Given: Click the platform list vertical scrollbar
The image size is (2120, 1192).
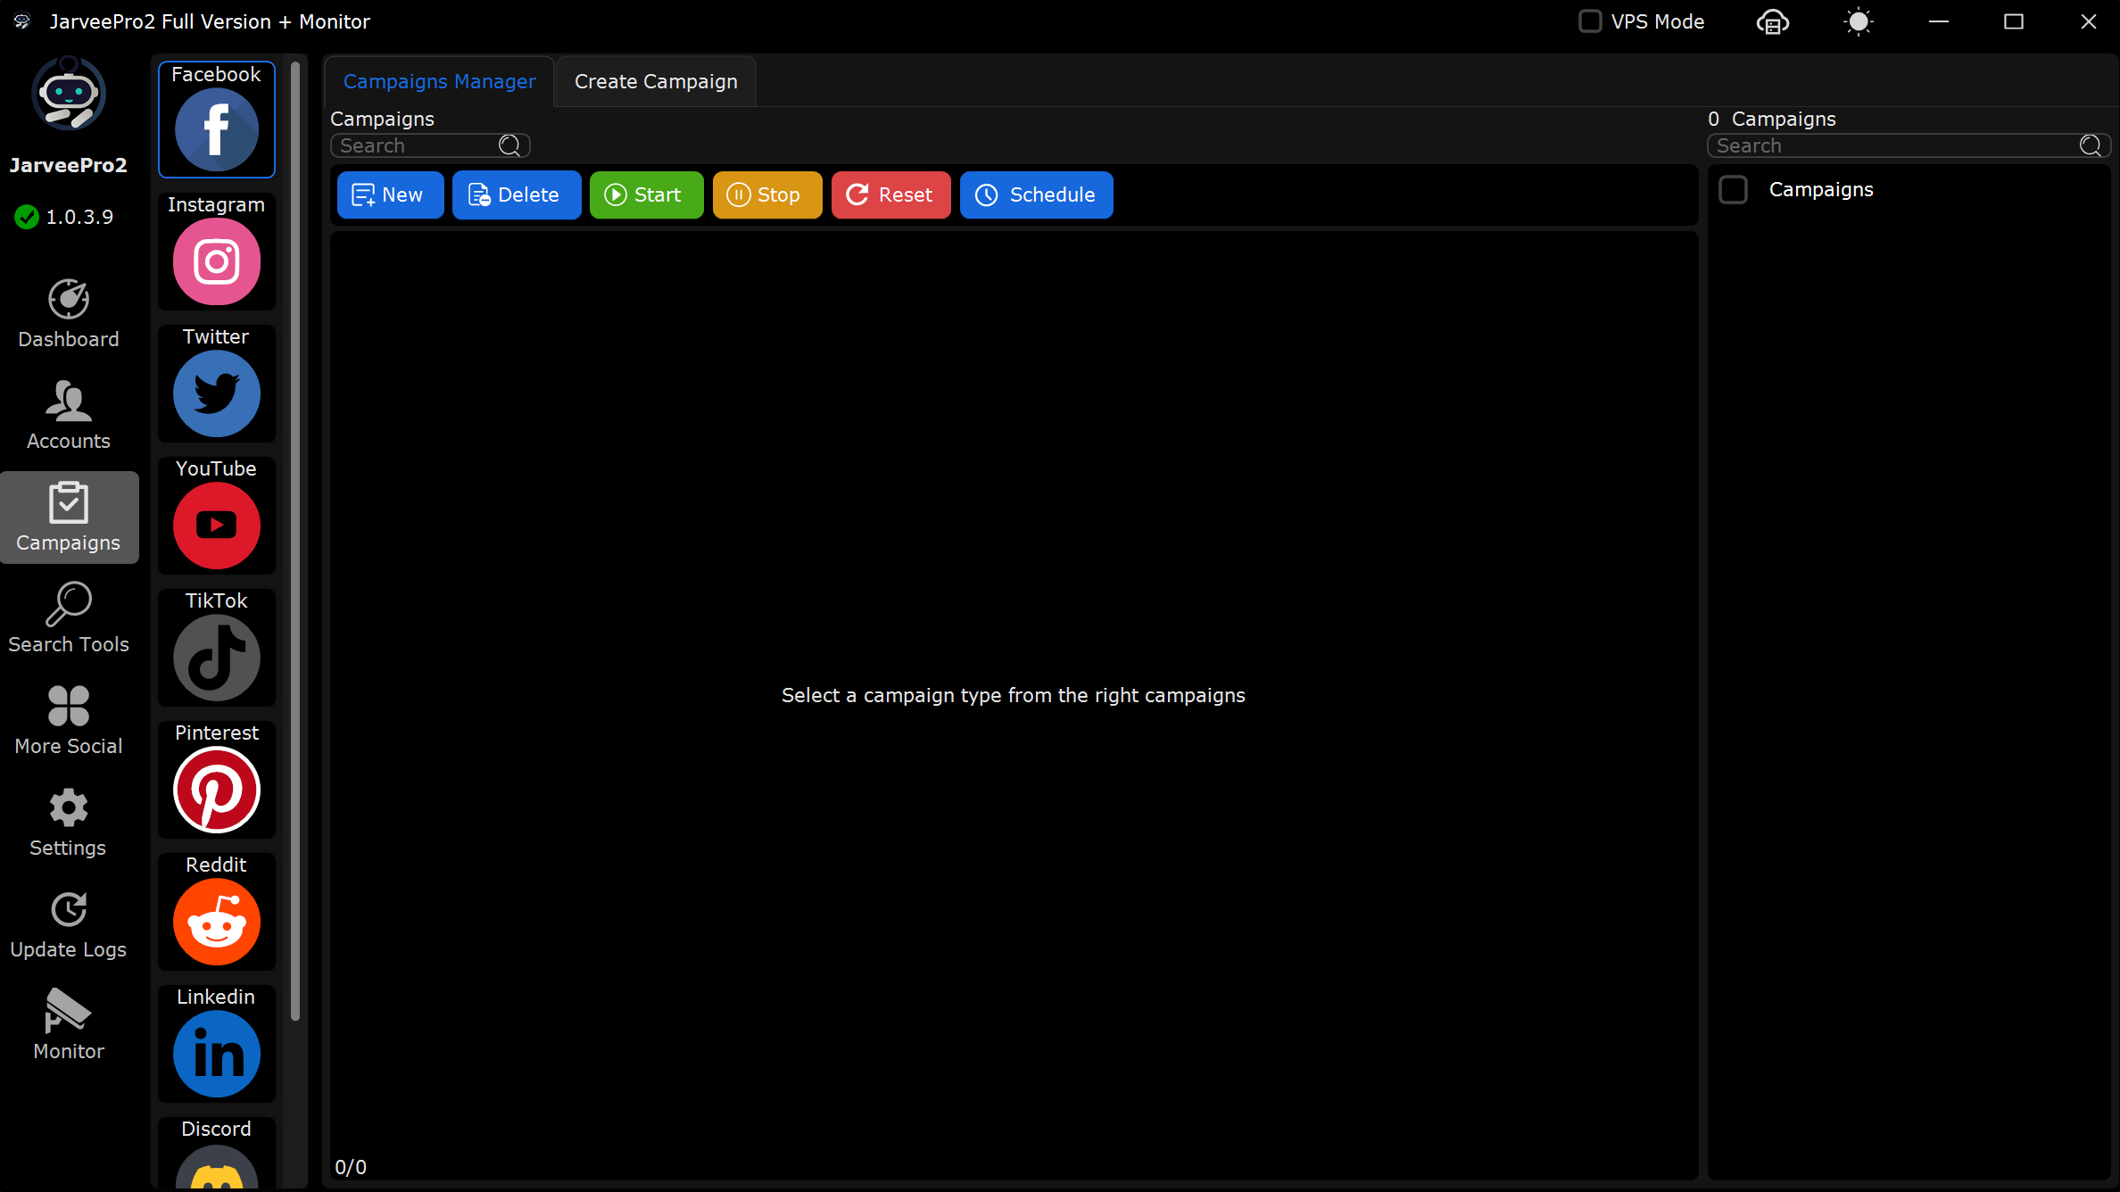Looking at the screenshot, I should (x=295, y=540).
